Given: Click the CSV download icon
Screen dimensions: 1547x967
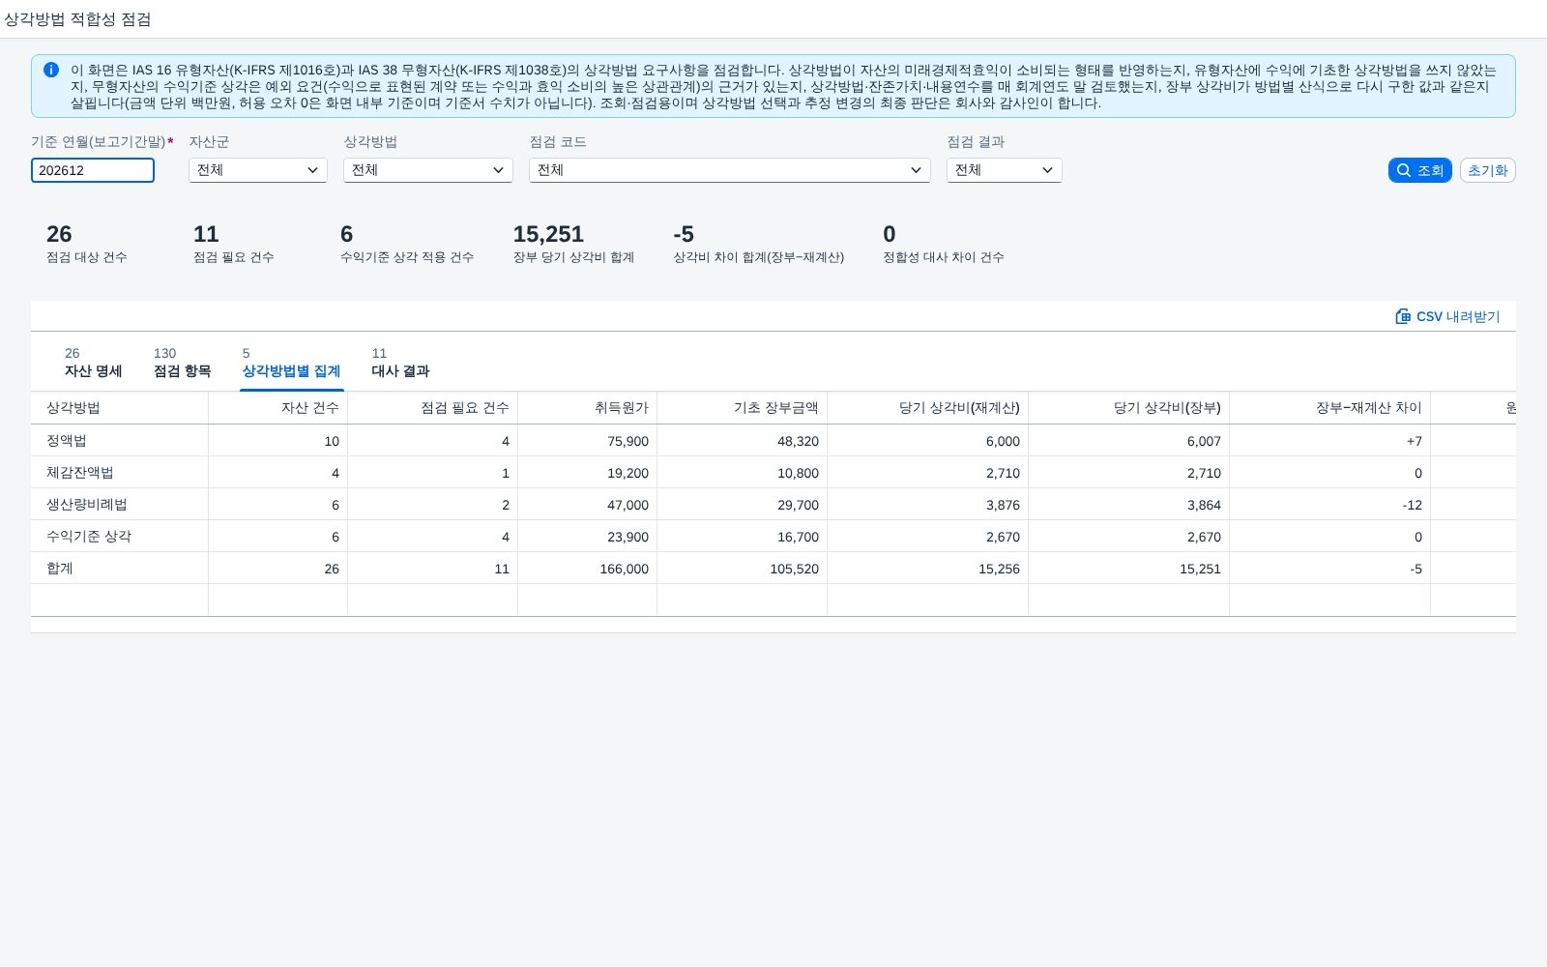Looking at the screenshot, I should pyautogui.click(x=1403, y=316).
